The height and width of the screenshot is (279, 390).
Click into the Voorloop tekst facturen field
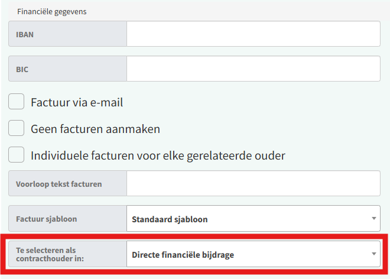click(x=253, y=184)
